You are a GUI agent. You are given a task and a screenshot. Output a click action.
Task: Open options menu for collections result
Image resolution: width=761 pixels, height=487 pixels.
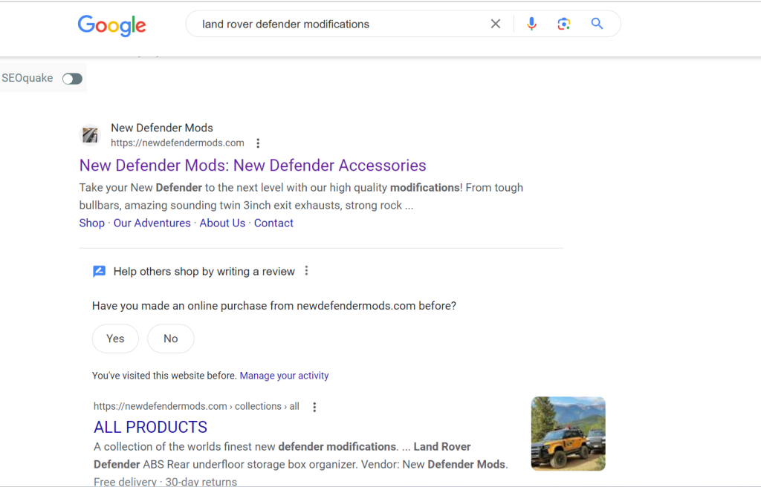[x=314, y=407]
